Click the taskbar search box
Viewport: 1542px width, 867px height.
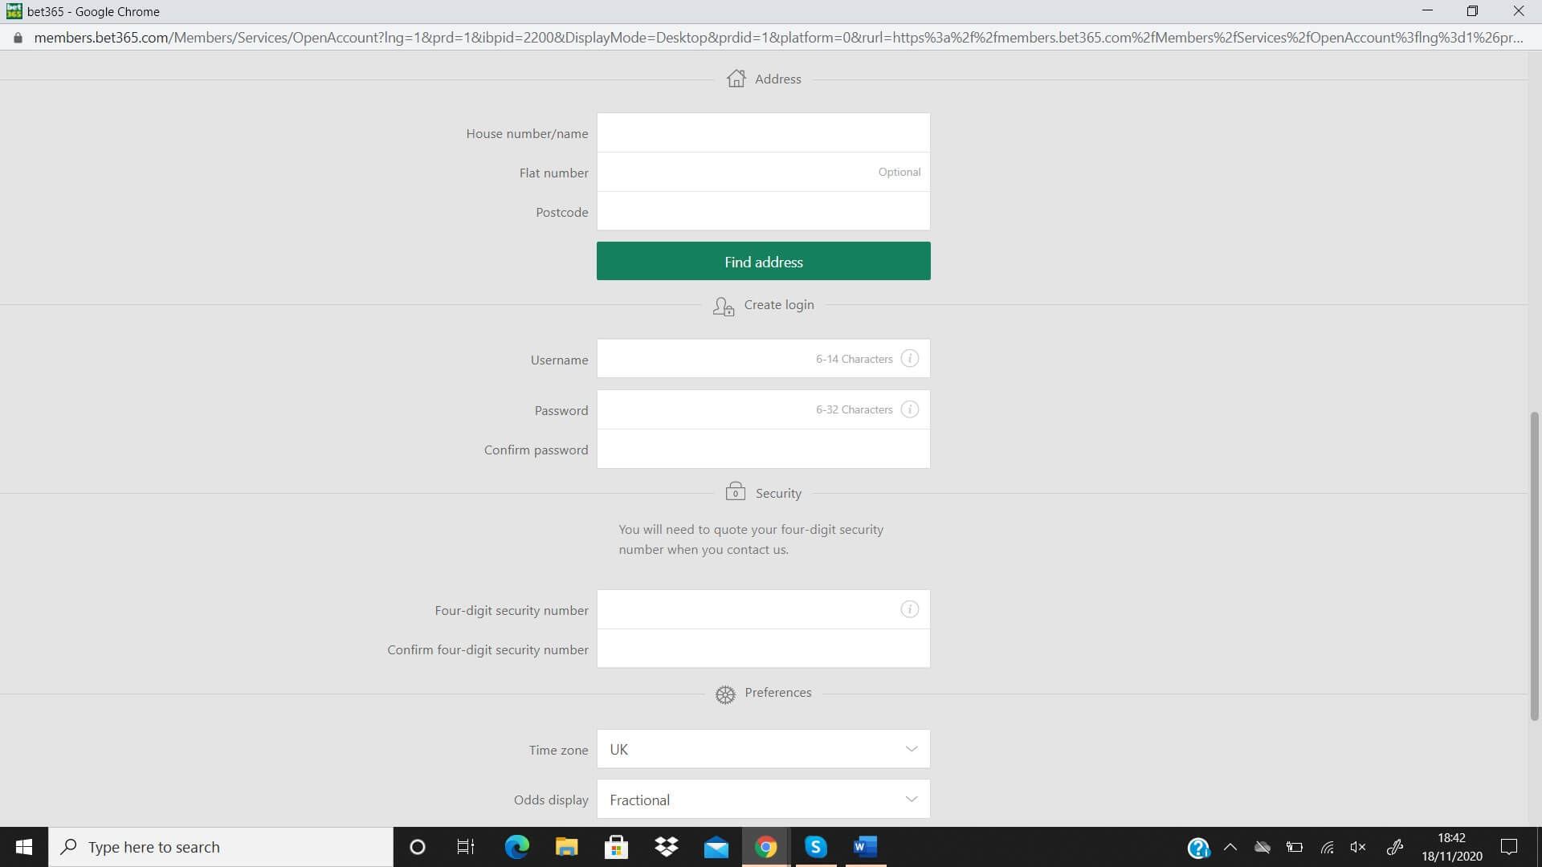click(221, 847)
